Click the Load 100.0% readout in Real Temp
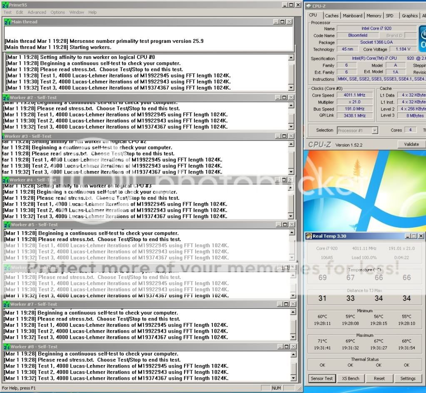This screenshot has width=426, height=393. tap(364, 257)
